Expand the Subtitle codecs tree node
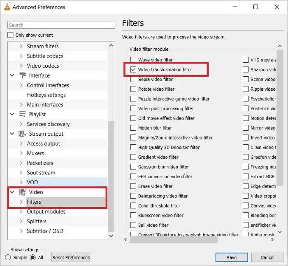 coord(21,56)
